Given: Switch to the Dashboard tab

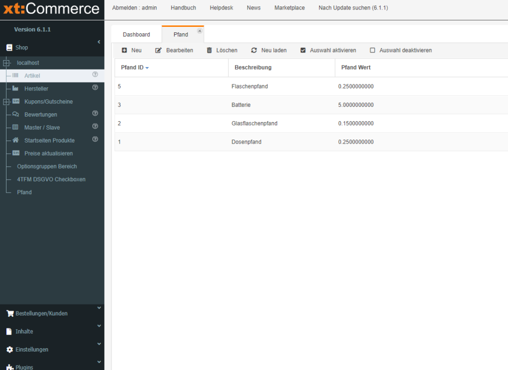Looking at the screenshot, I should coord(136,35).
